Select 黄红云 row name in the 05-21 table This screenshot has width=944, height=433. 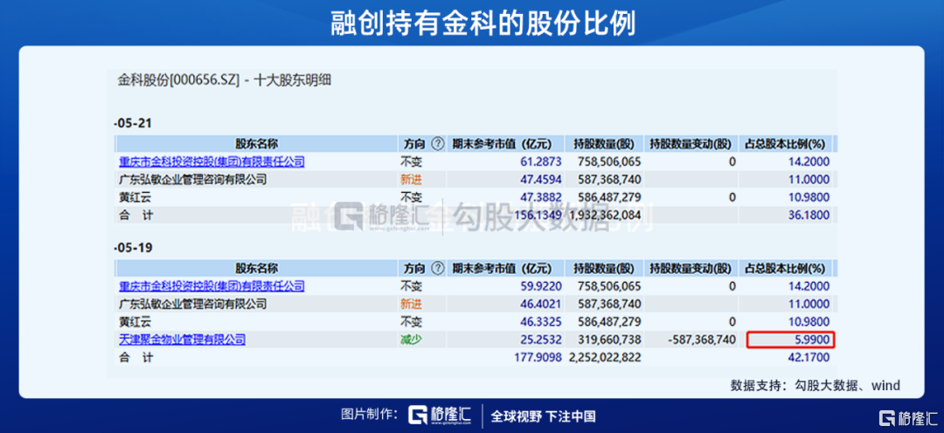click(x=135, y=197)
